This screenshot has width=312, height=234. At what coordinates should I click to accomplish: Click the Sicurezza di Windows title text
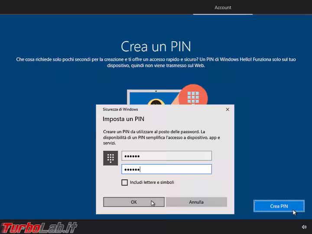pyautogui.click(x=120, y=110)
